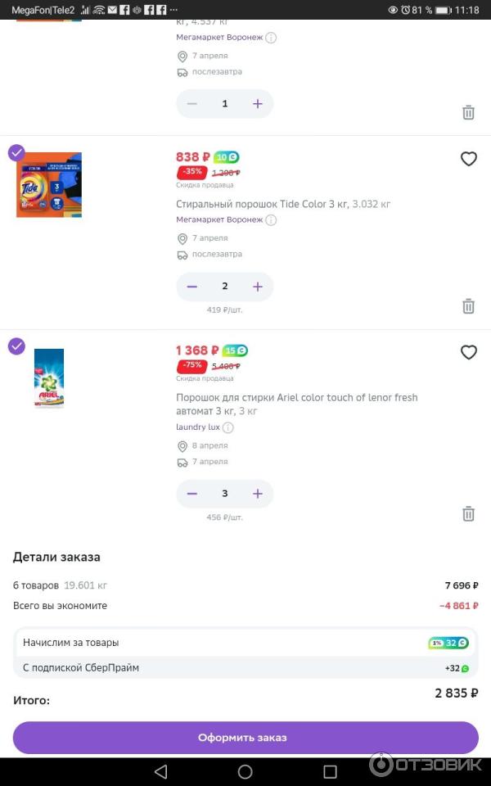The width and height of the screenshot is (491, 786).
Task: Tap Оформить заказ checkout button
Action: 245,738
